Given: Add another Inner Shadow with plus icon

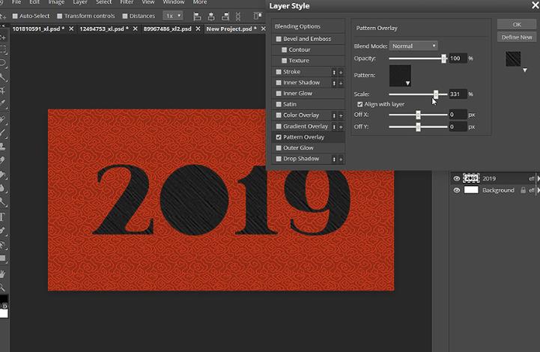Looking at the screenshot, I should tap(341, 83).
